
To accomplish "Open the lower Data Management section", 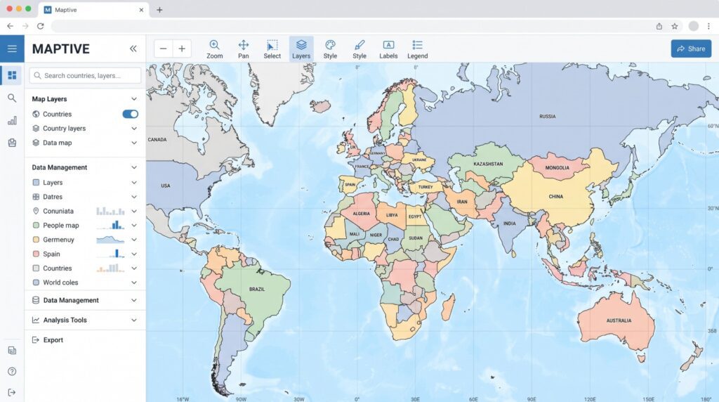I will (x=85, y=300).
